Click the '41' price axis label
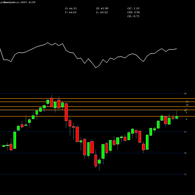The height and width of the screenshot is (195, 195). click(185, 132)
